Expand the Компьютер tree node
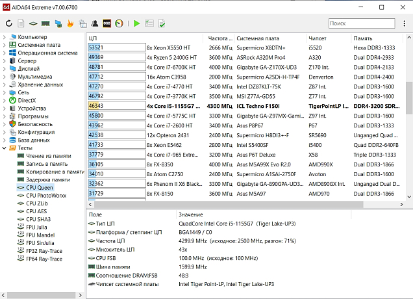413x299 pixels. coord(5,37)
